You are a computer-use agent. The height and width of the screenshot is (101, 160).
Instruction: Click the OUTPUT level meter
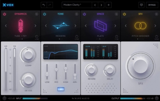click(x=133, y=98)
